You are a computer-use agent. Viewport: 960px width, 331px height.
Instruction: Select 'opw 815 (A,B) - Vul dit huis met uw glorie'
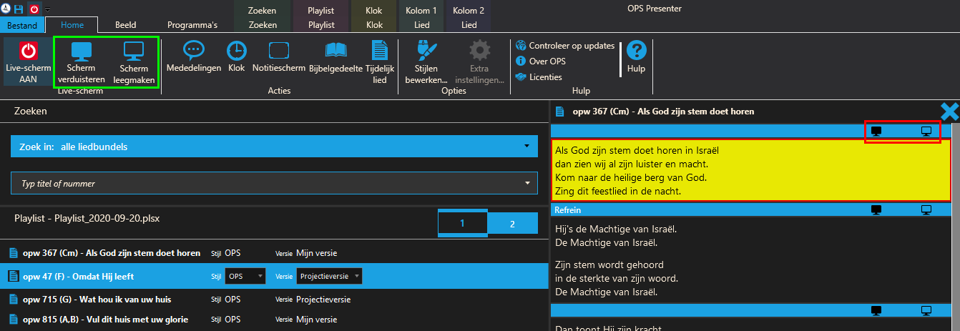107,320
